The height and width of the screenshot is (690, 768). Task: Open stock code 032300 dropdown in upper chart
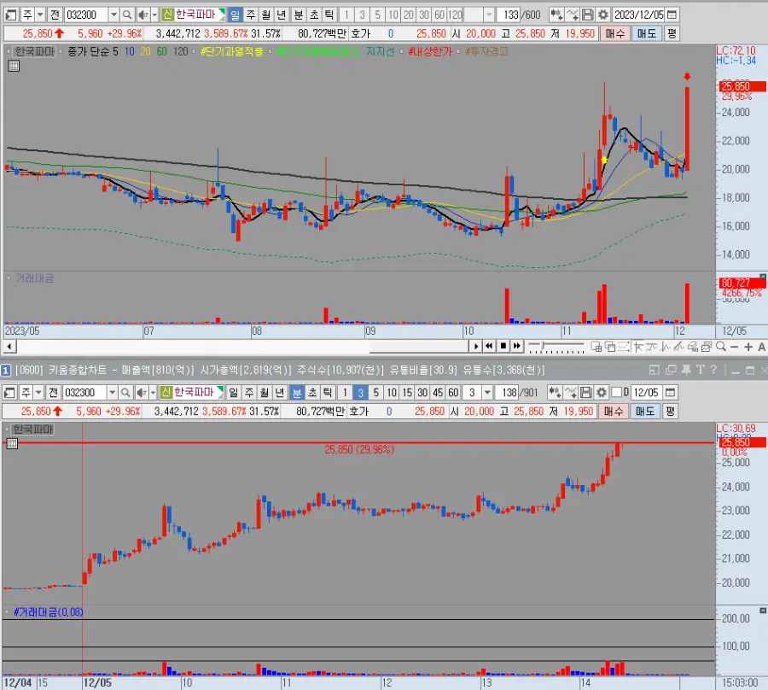click(113, 15)
